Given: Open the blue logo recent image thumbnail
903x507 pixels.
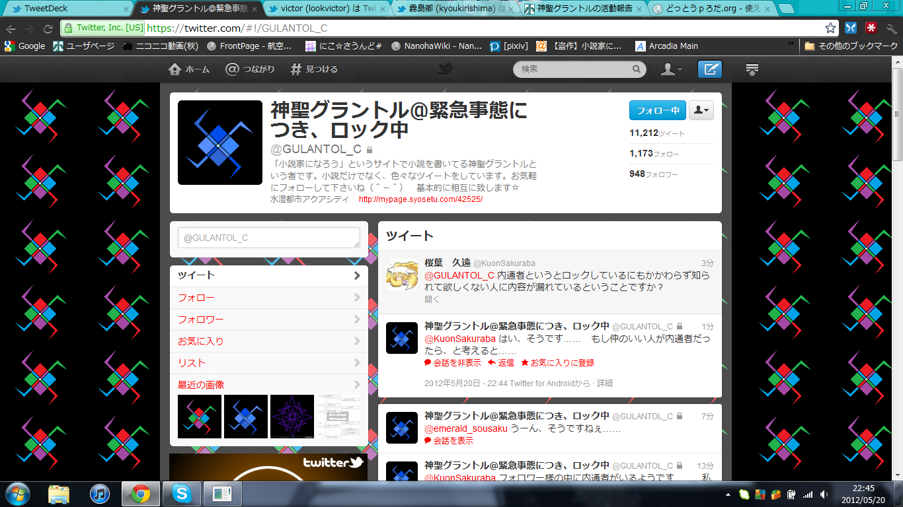Looking at the screenshot, I should pyautogui.click(x=246, y=417).
